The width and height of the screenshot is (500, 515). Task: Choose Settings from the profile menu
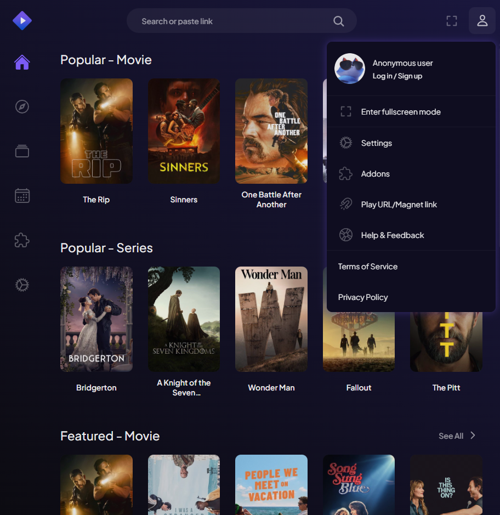pos(376,143)
